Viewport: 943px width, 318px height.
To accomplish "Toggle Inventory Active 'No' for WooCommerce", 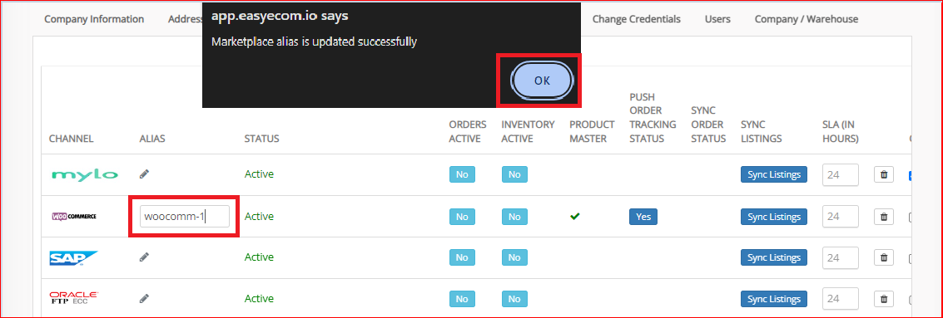I will point(514,217).
